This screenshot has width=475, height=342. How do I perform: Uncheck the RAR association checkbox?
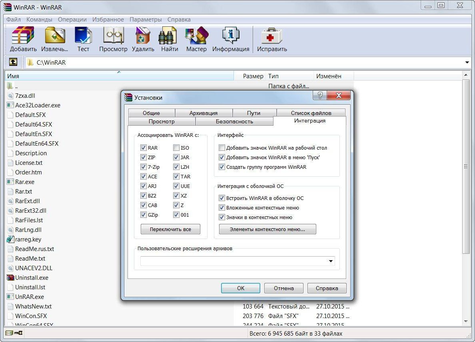(x=143, y=148)
